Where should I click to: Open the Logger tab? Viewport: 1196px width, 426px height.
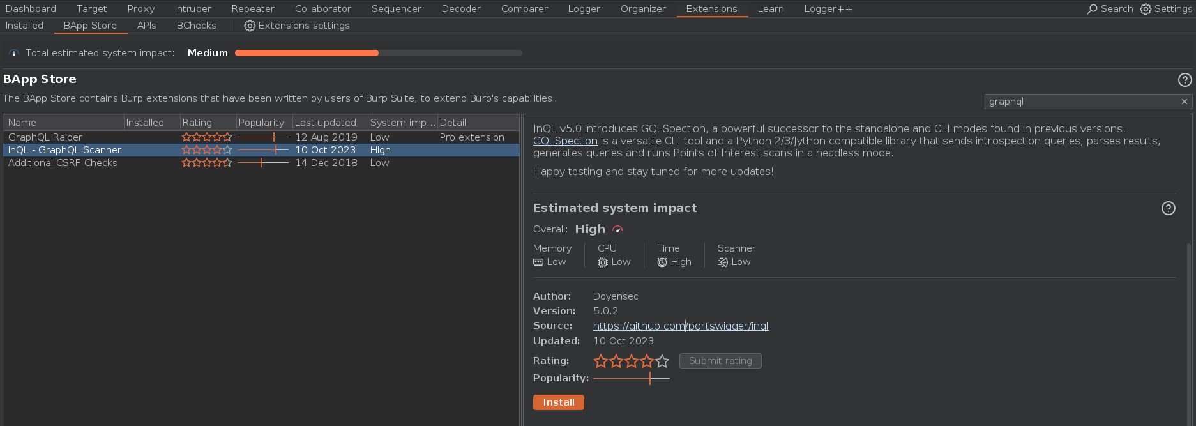(584, 9)
